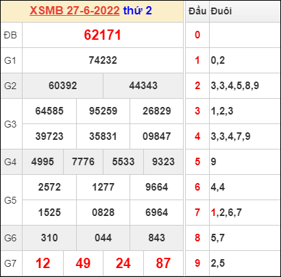The image size is (281, 277).
Task: Select the G6 number 310
Action: pos(49,238)
